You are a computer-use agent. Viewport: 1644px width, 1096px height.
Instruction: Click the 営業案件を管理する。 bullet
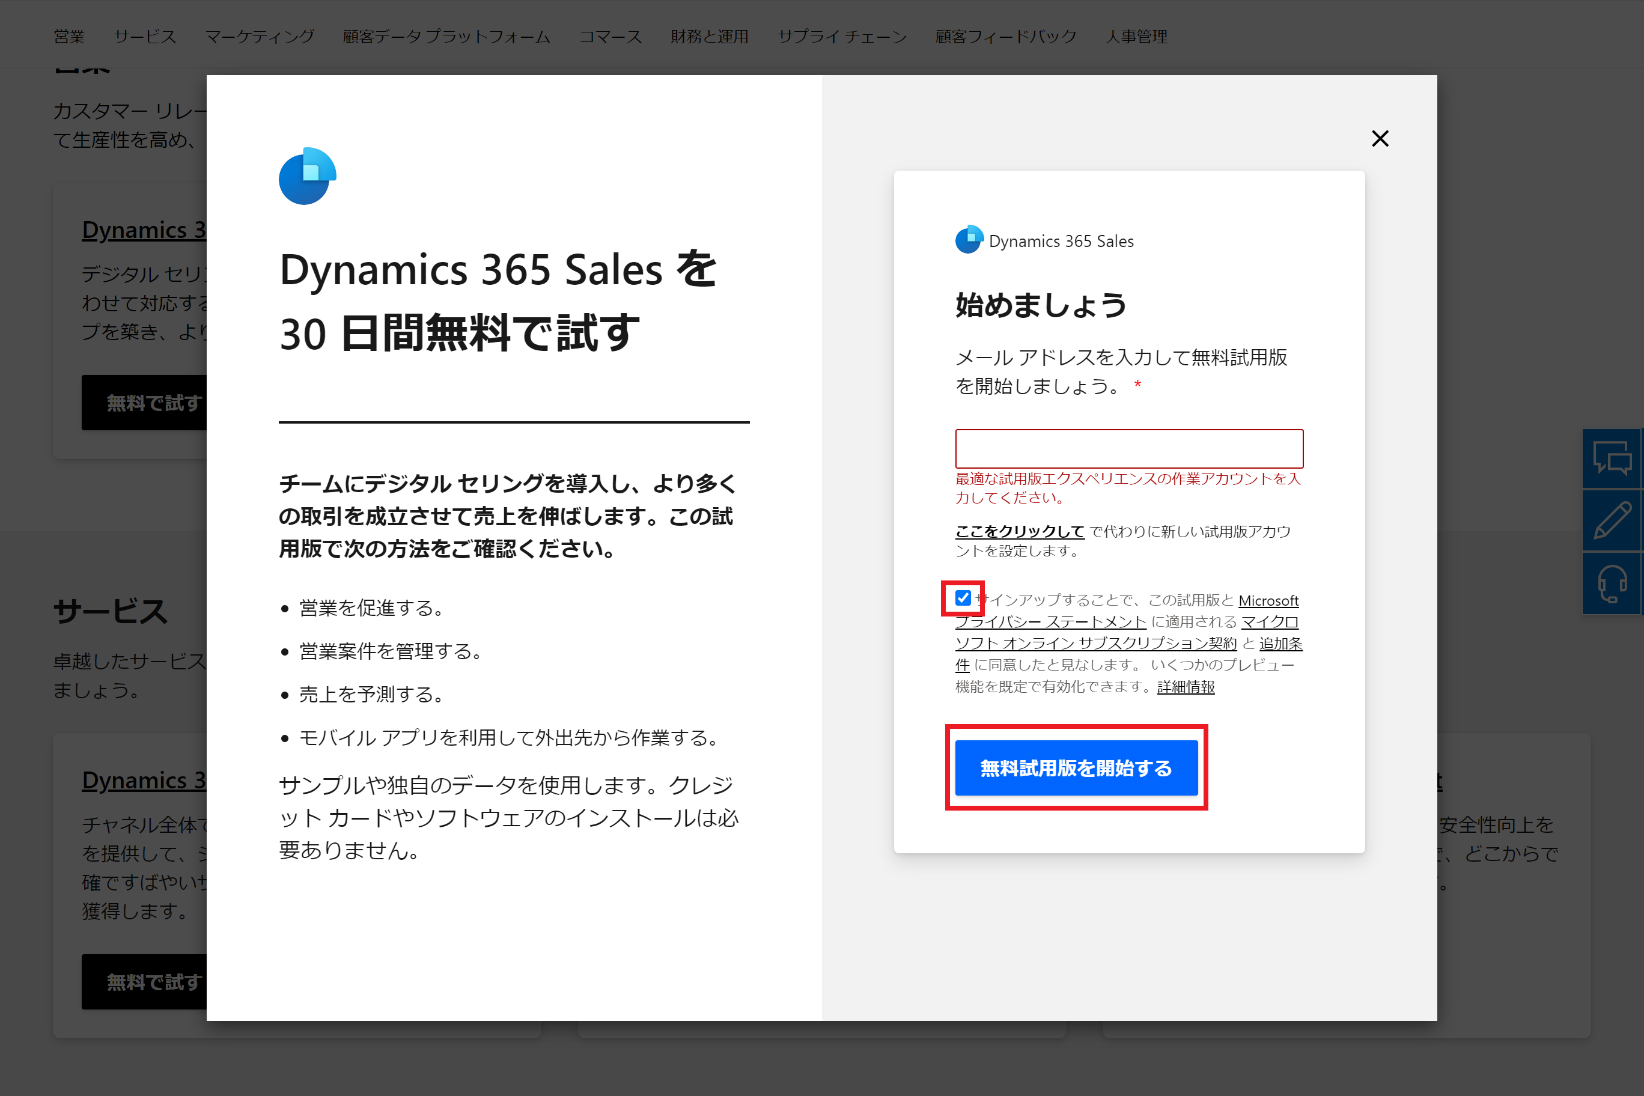[390, 651]
